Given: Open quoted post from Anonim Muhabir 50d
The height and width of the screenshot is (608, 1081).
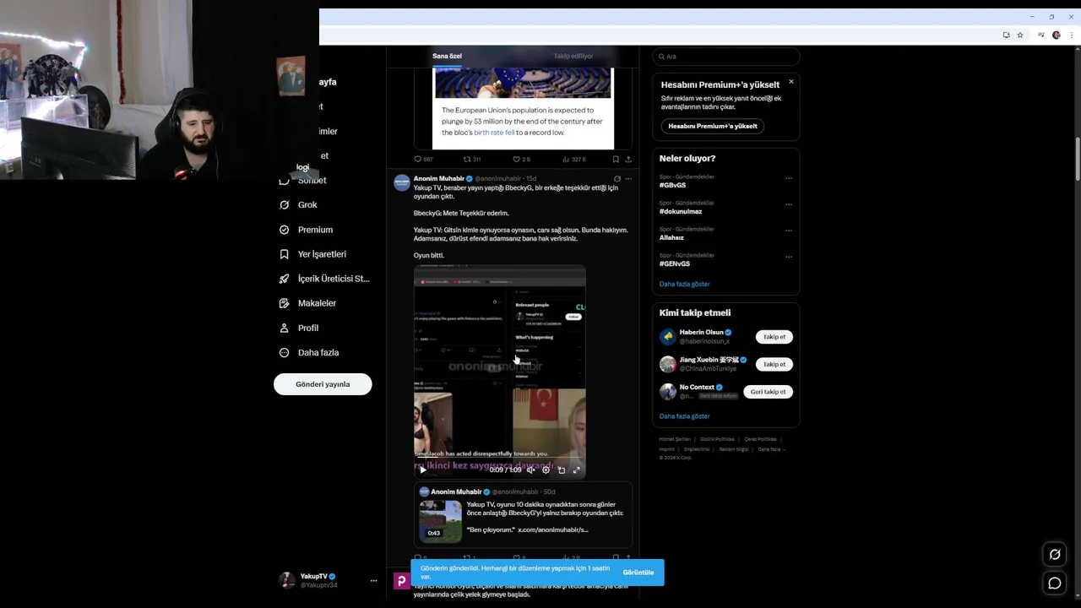Looking at the screenshot, I should [523, 514].
